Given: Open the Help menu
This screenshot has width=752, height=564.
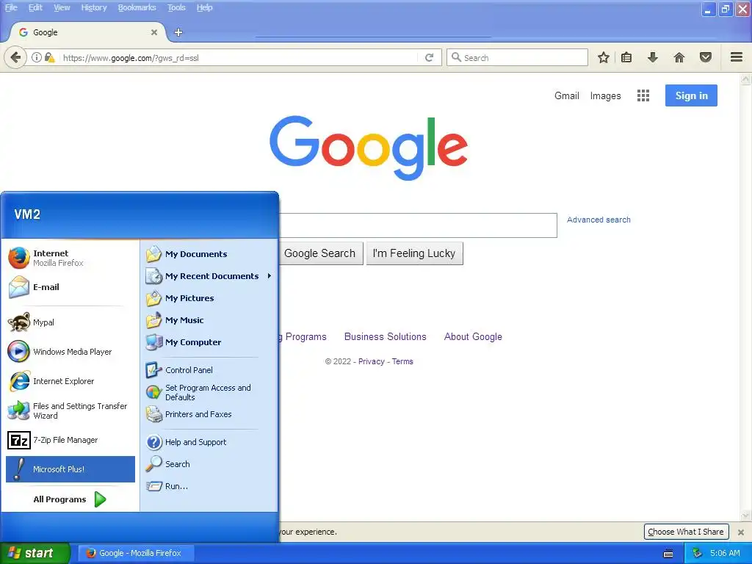Looking at the screenshot, I should [x=205, y=7].
